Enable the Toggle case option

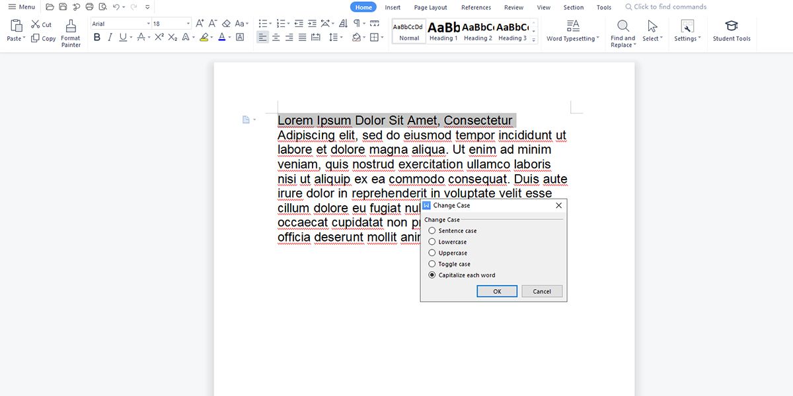432,264
